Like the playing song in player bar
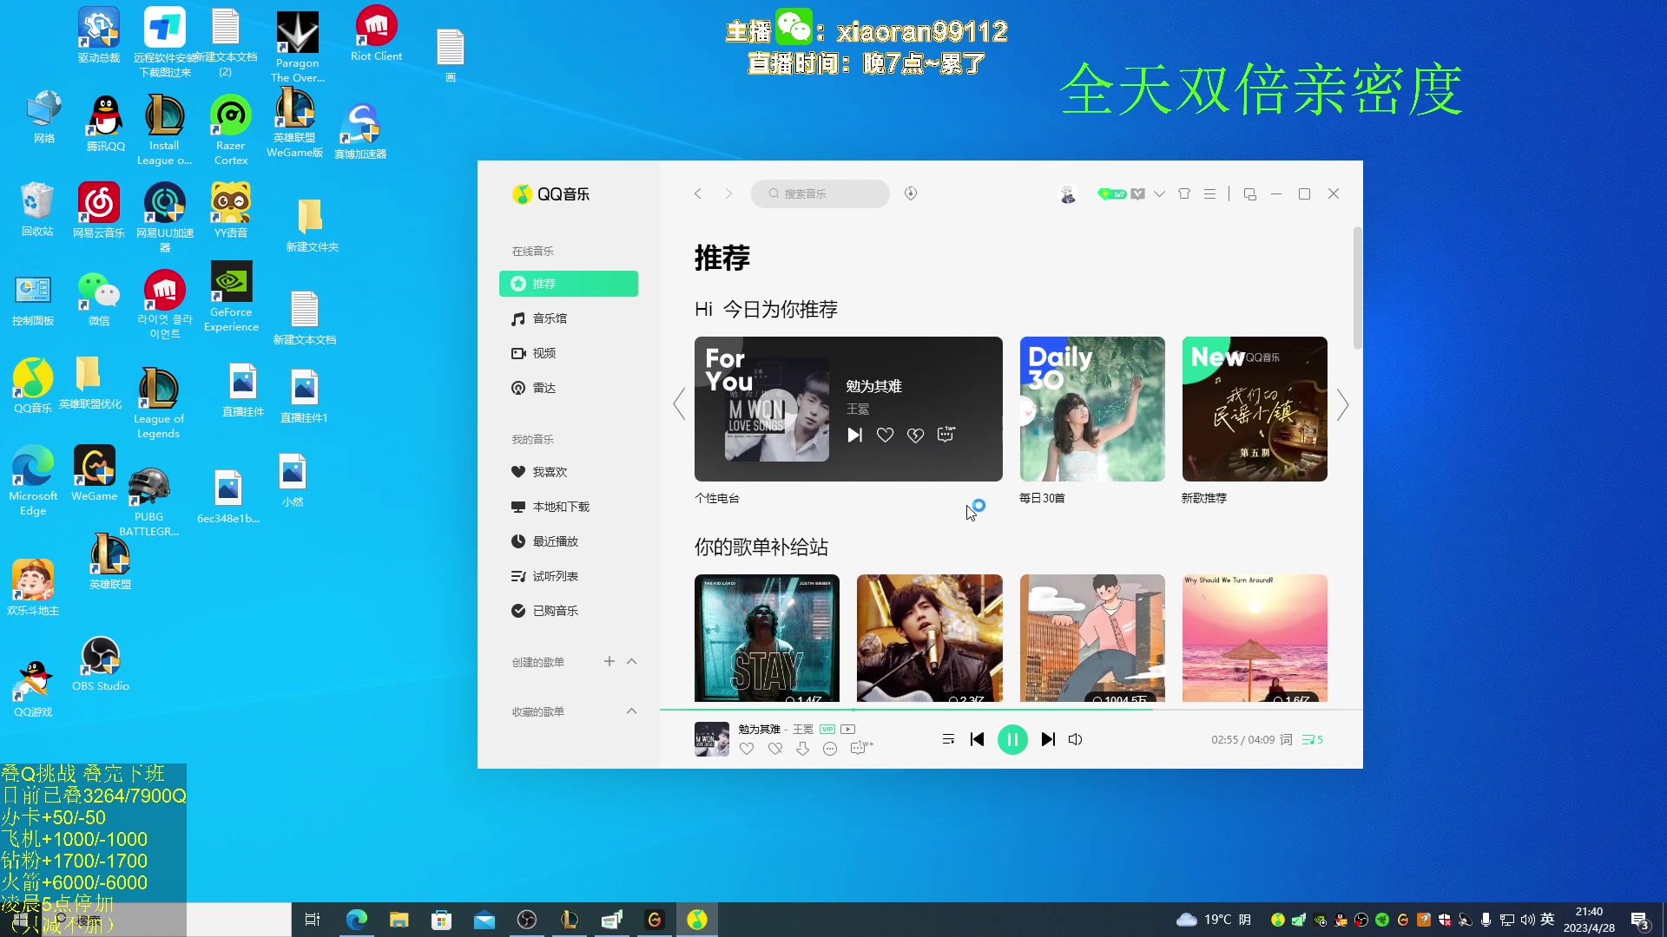Image resolution: width=1667 pixels, height=937 pixels. 747,749
